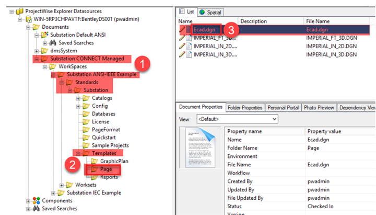This screenshot has width=376, height=215.
Task: Click the Quickstart folder icon
Action: (x=86, y=138)
